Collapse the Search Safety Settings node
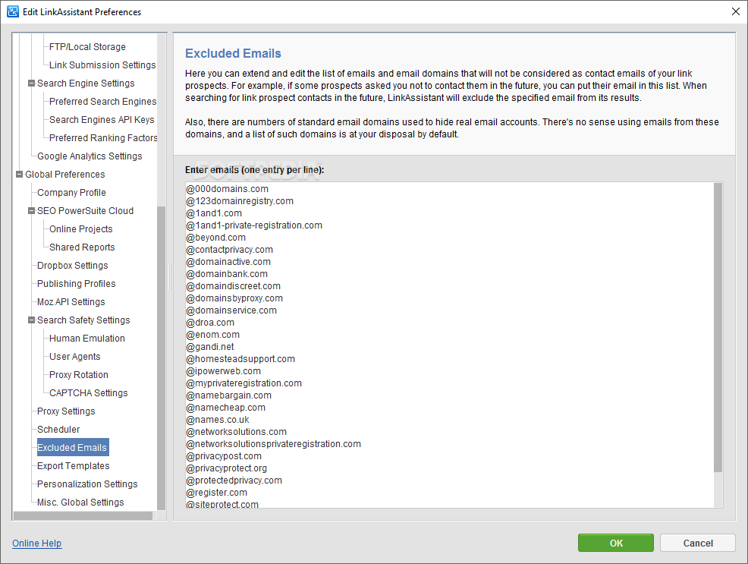This screenshot has height=564, width=748. [32, 320]
